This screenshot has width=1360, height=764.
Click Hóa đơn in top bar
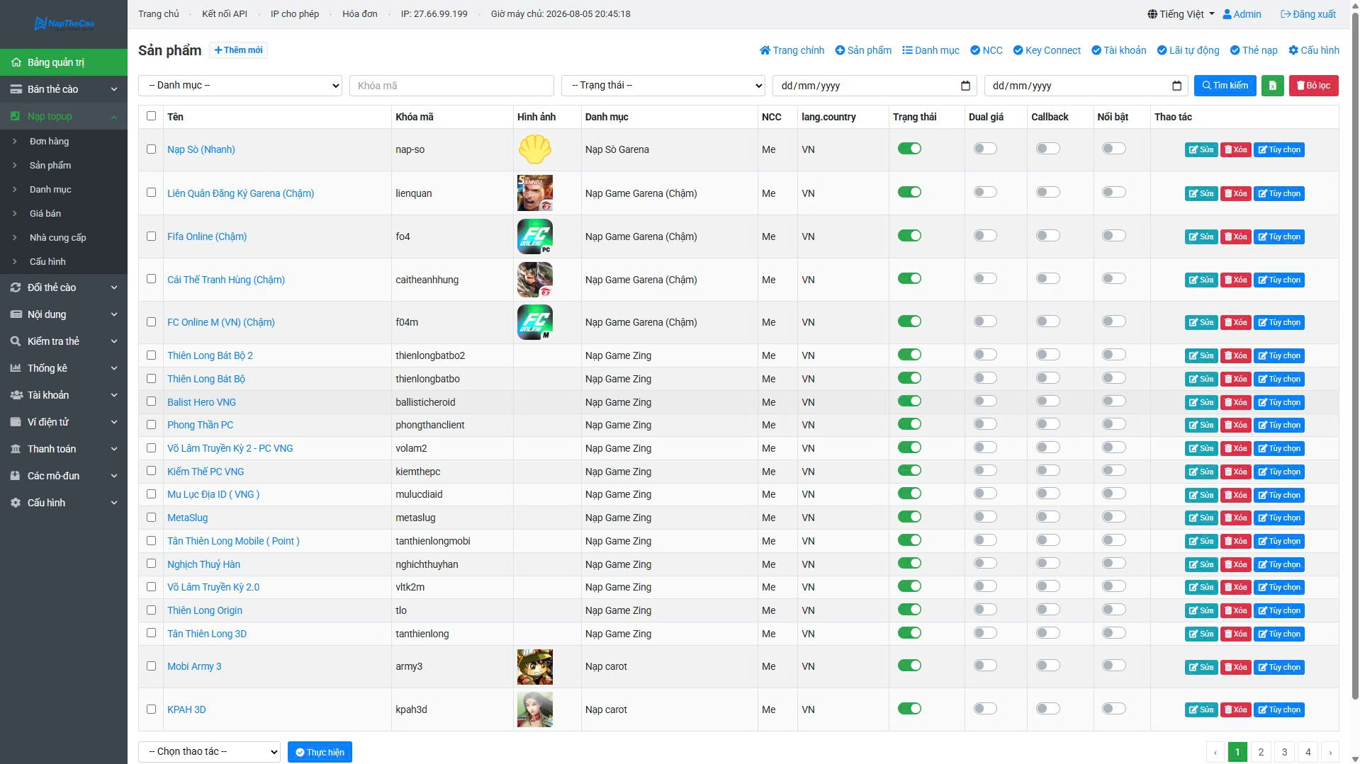(360, 14)
